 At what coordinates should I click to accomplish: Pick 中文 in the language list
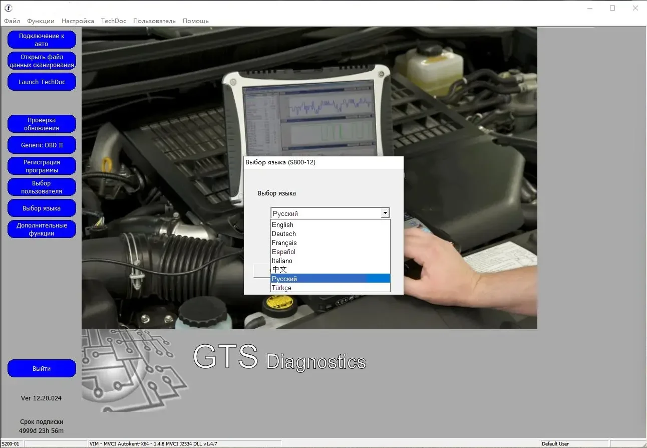tap(331, 270)
